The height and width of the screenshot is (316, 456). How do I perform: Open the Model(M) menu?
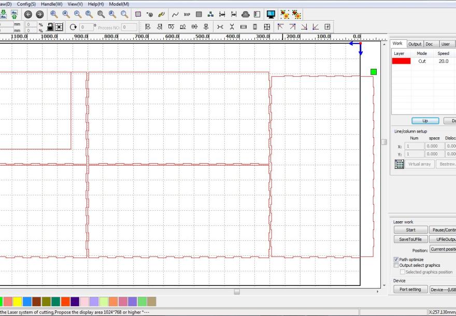[119, 4]
